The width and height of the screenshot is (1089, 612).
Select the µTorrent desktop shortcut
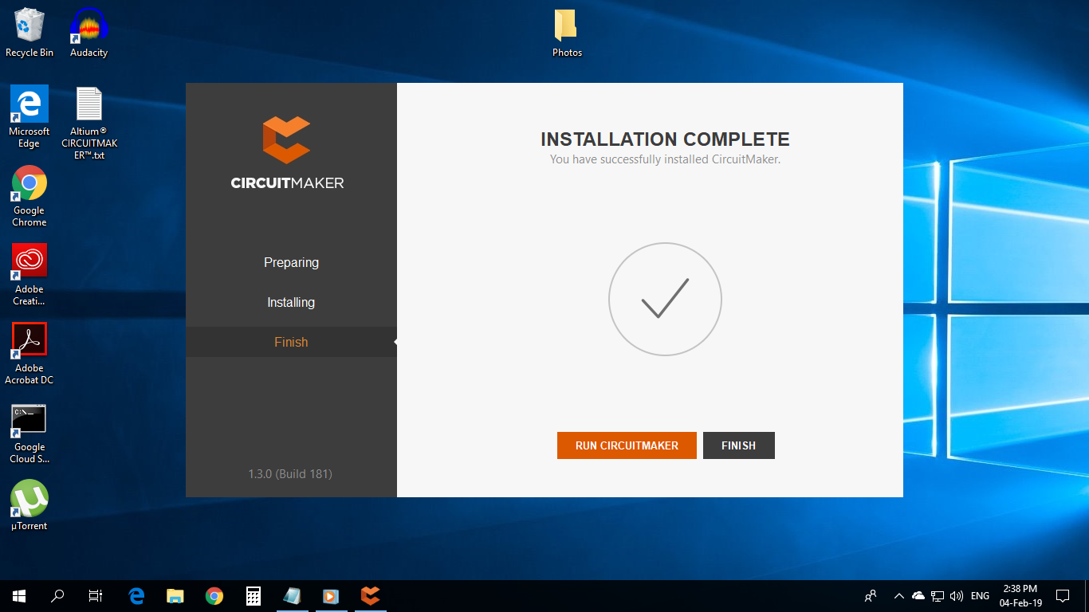click(29, 504)
